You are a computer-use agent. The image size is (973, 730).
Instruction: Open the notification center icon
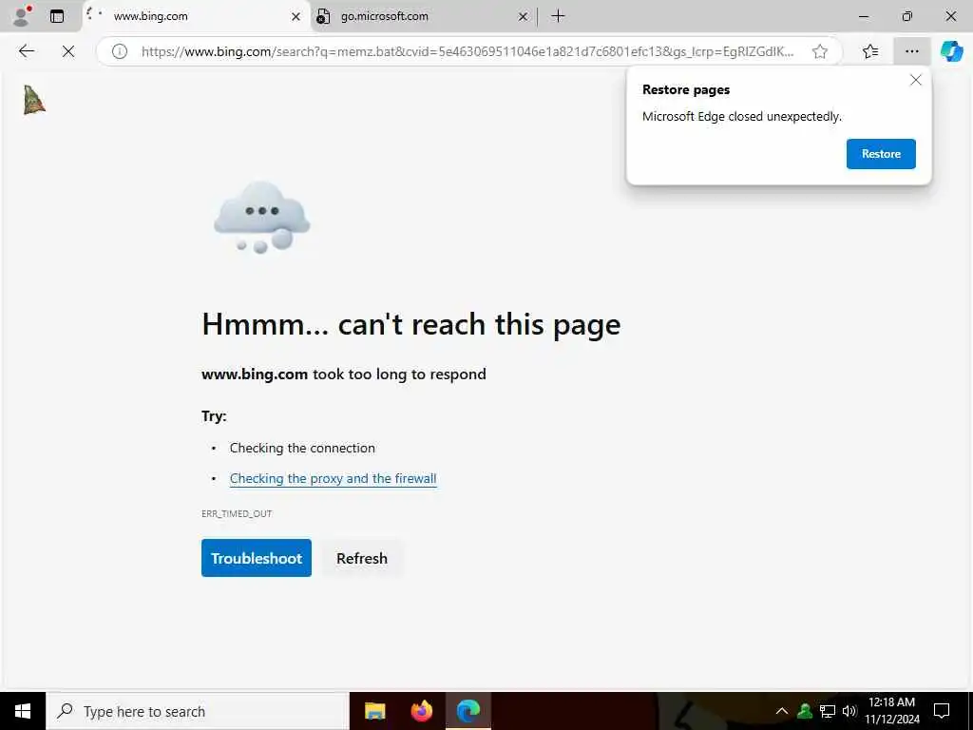click(x=942, y=711)
